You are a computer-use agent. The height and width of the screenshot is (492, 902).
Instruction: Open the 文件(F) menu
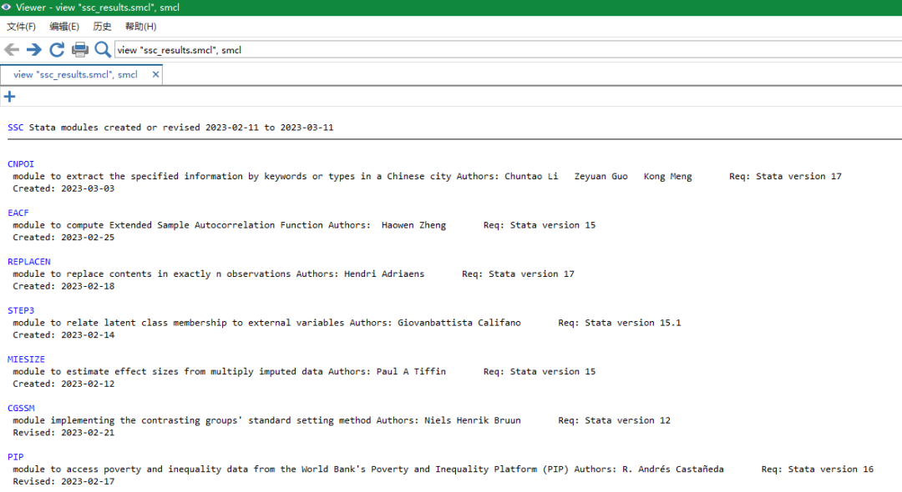tap(21, 27)
